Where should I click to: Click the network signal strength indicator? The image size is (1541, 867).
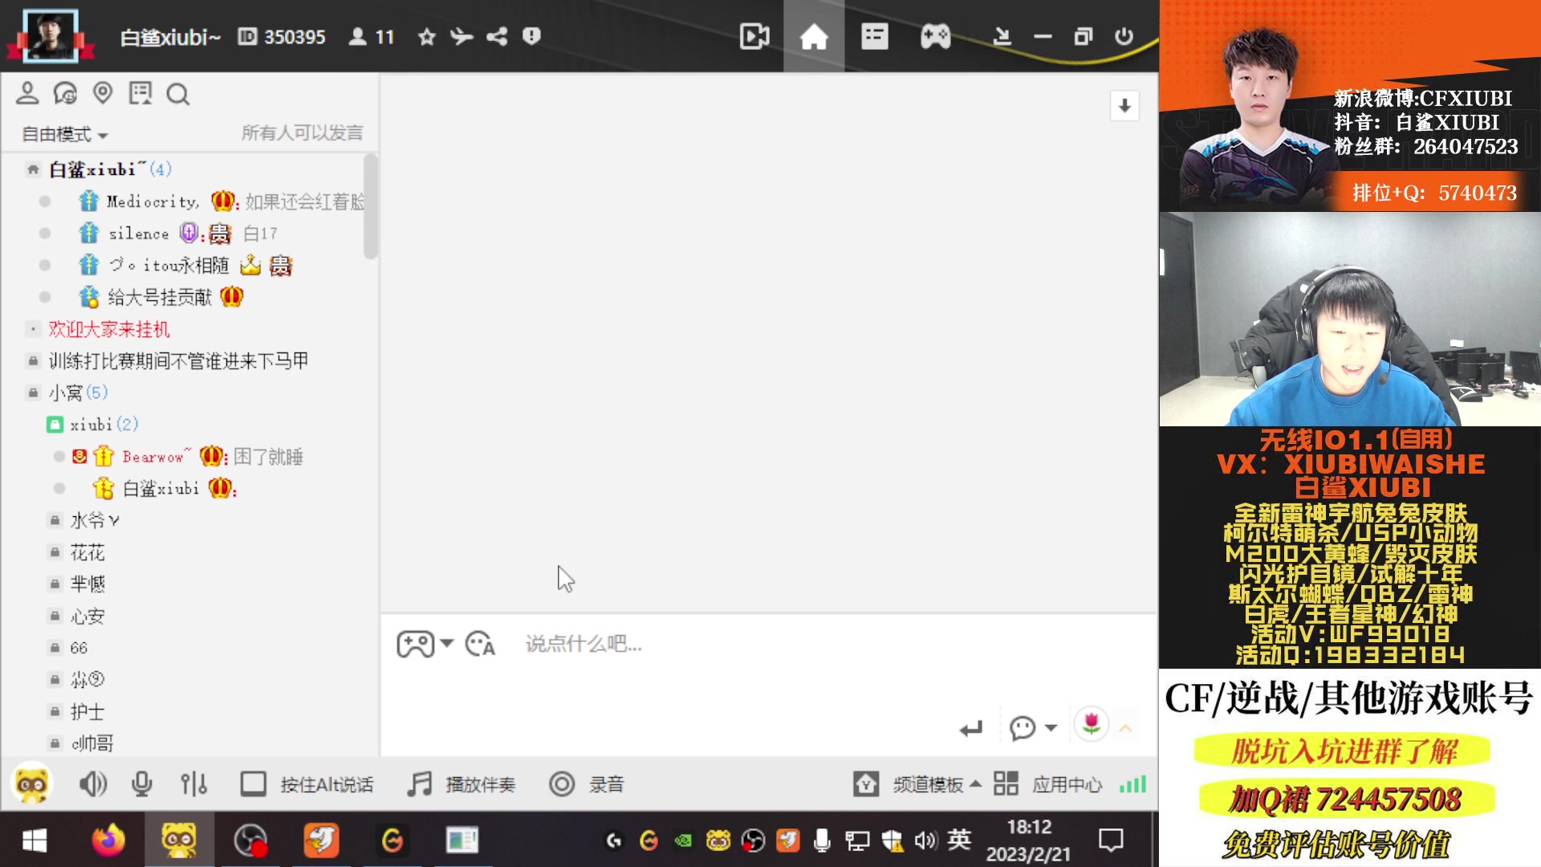pyautogui.click(x=1132, y=784)
